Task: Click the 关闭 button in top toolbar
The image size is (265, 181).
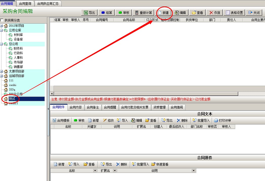Action: (x=254, y=13)
